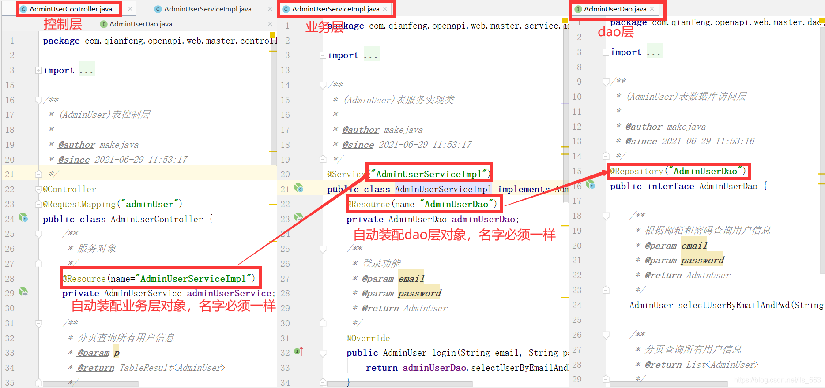Click @Resource(name="AdminUserServiceImpl") annotation text
This screenshot has width=825, height=388.
[x=159, y=279]
